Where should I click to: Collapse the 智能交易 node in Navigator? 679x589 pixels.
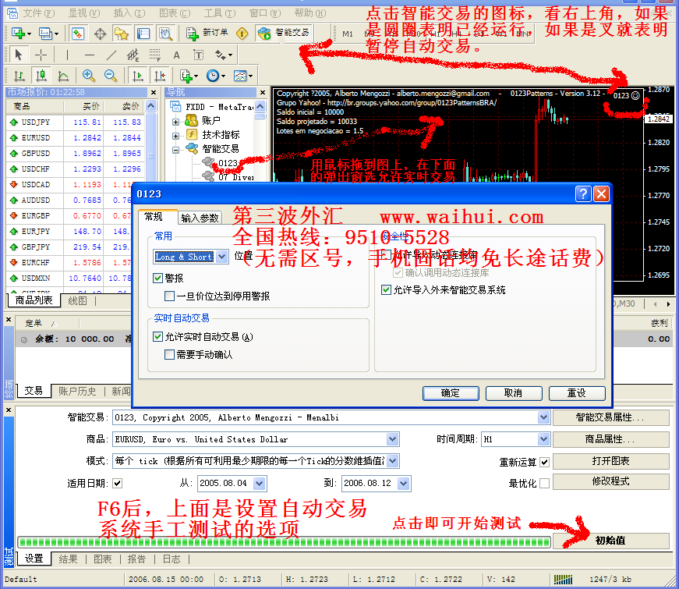[176, 150]
